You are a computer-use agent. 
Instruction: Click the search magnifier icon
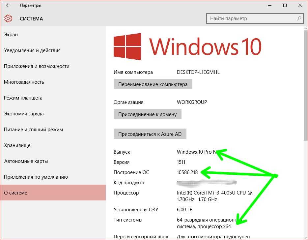tap(299, 18)
